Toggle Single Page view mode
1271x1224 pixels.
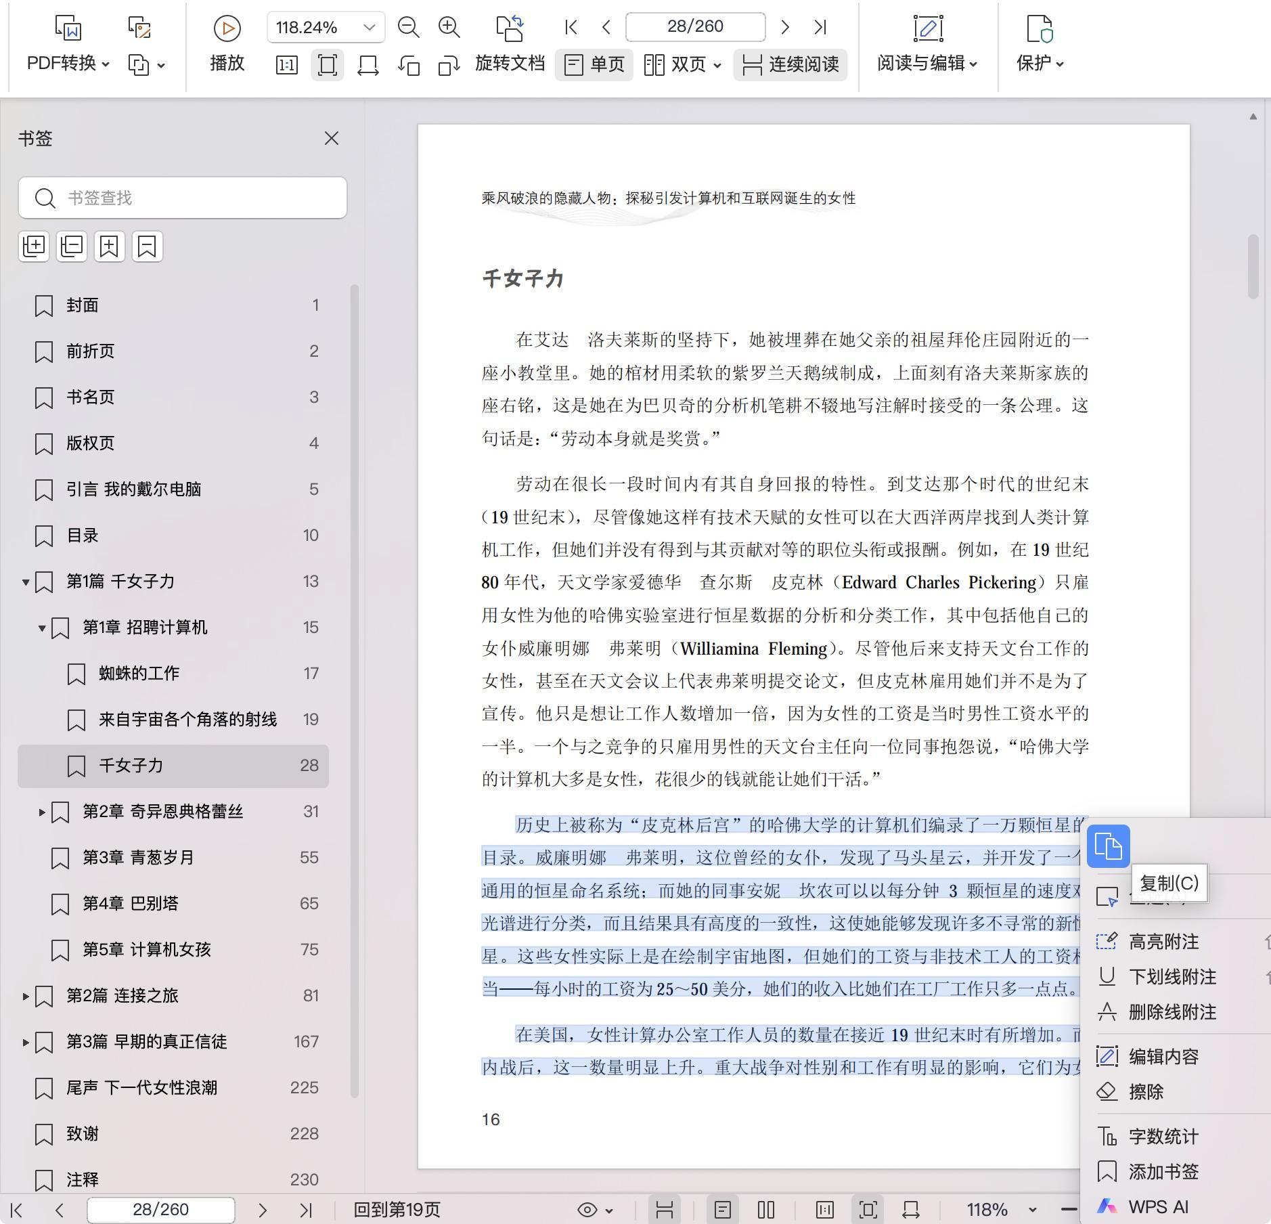point(594,64)
